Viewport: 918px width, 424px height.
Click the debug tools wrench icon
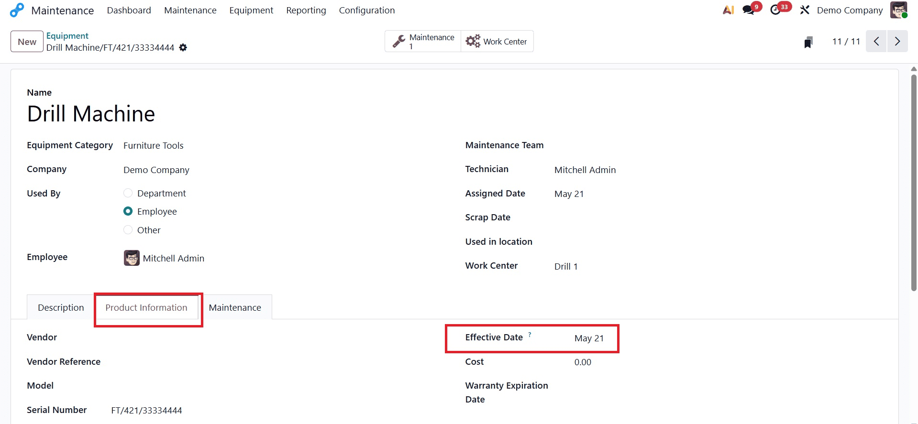(805, 10)
